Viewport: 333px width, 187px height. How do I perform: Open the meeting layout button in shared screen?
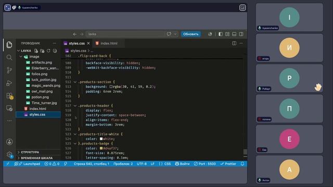(242, 8)
